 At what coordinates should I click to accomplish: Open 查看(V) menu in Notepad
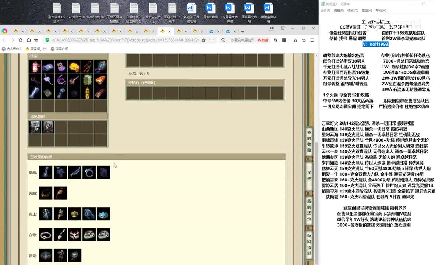[x=367, y=11]
